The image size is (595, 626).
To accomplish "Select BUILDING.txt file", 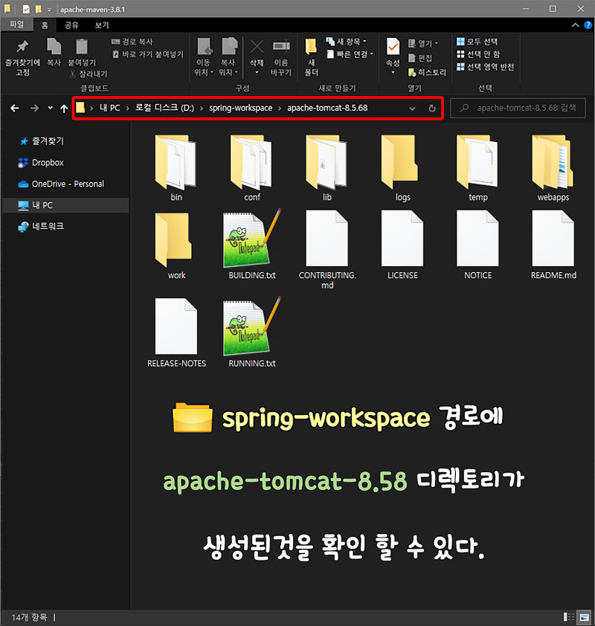I will coord(252,245).
